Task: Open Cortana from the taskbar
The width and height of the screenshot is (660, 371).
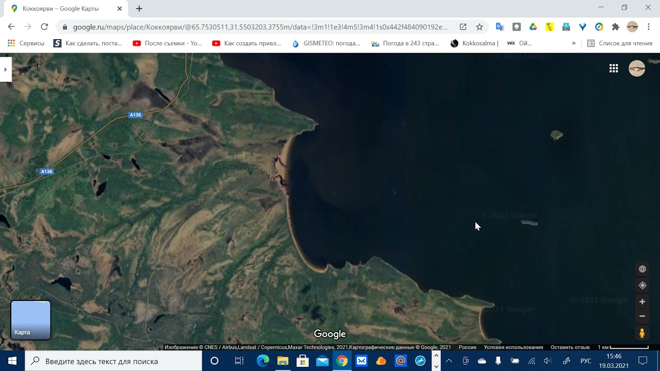Action: point(214,361)
